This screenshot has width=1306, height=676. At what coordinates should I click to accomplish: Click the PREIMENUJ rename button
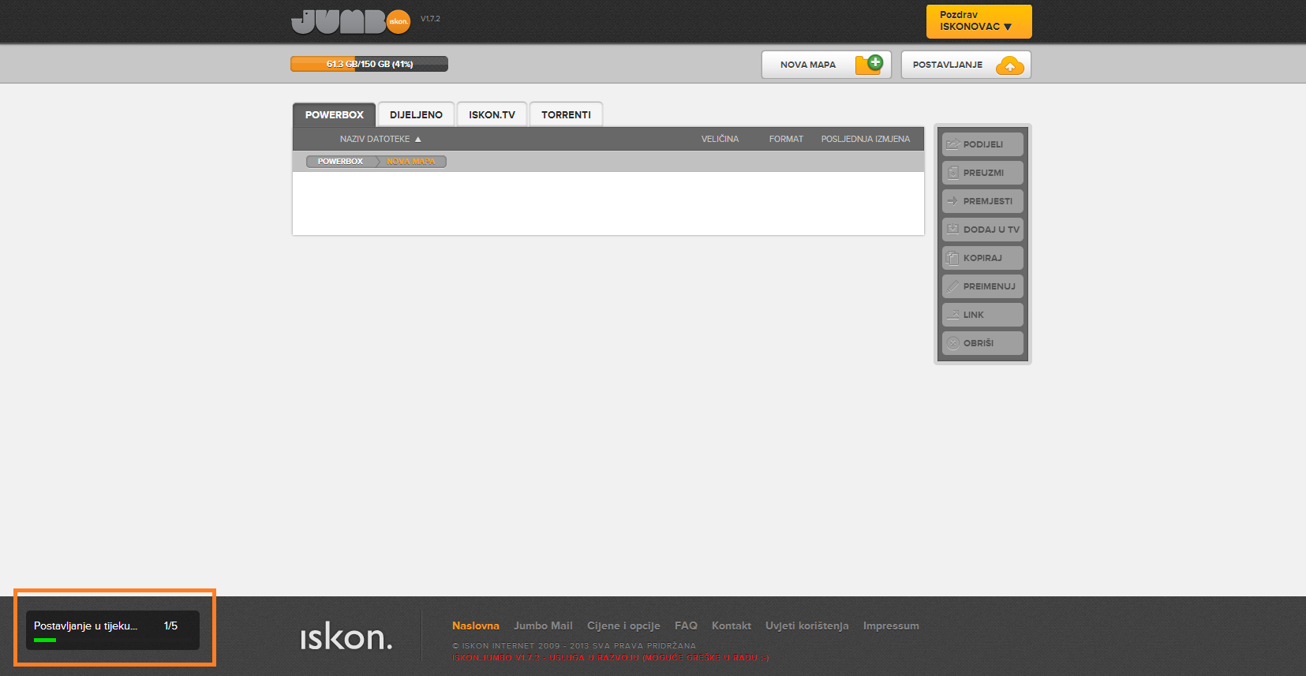(982, 286)
